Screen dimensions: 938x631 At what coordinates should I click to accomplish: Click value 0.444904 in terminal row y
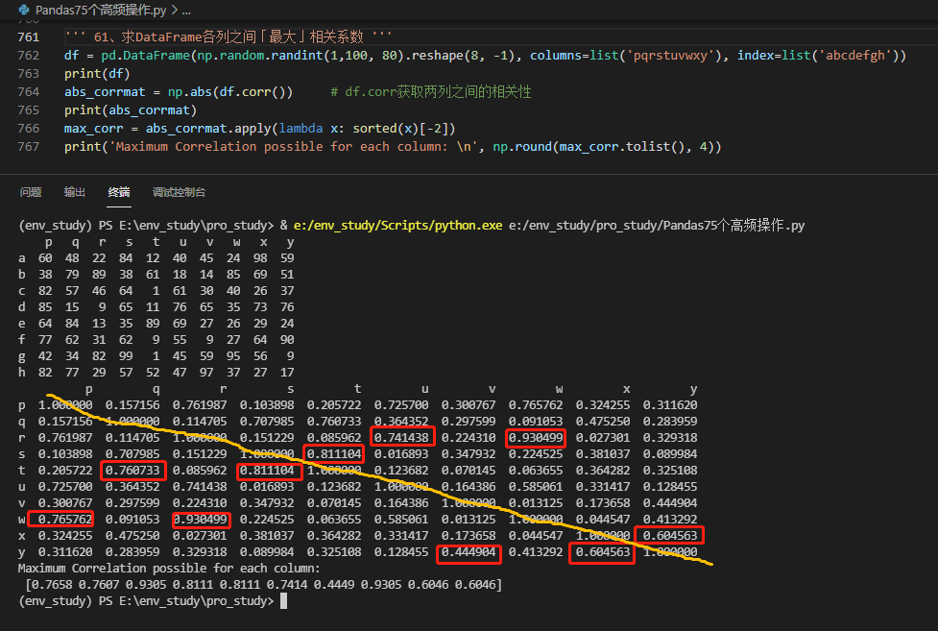[469, 552]
